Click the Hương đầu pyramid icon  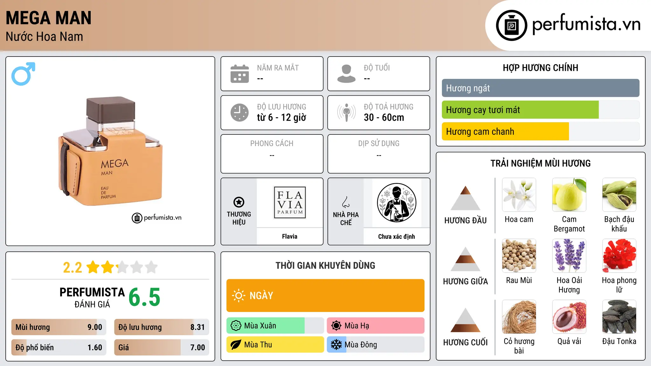465,198
